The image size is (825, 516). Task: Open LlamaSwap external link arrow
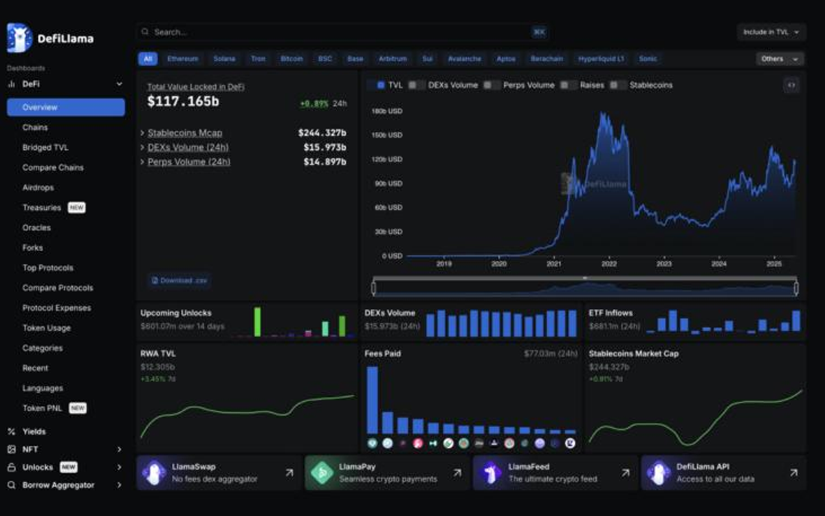(289, 473)
